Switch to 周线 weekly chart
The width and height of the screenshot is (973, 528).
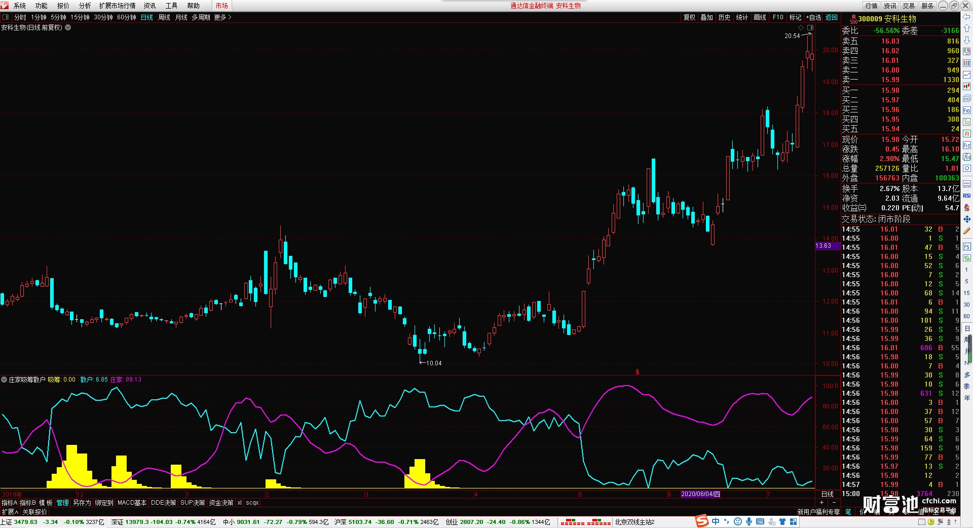[164, 17]
